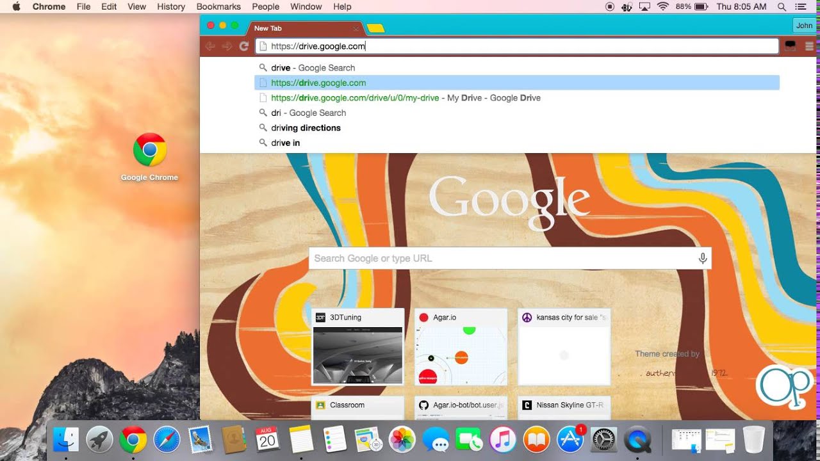This screenshot has width=820, height=461.
Task: Open the Bookmarks menu
Action: pos(218,6)
